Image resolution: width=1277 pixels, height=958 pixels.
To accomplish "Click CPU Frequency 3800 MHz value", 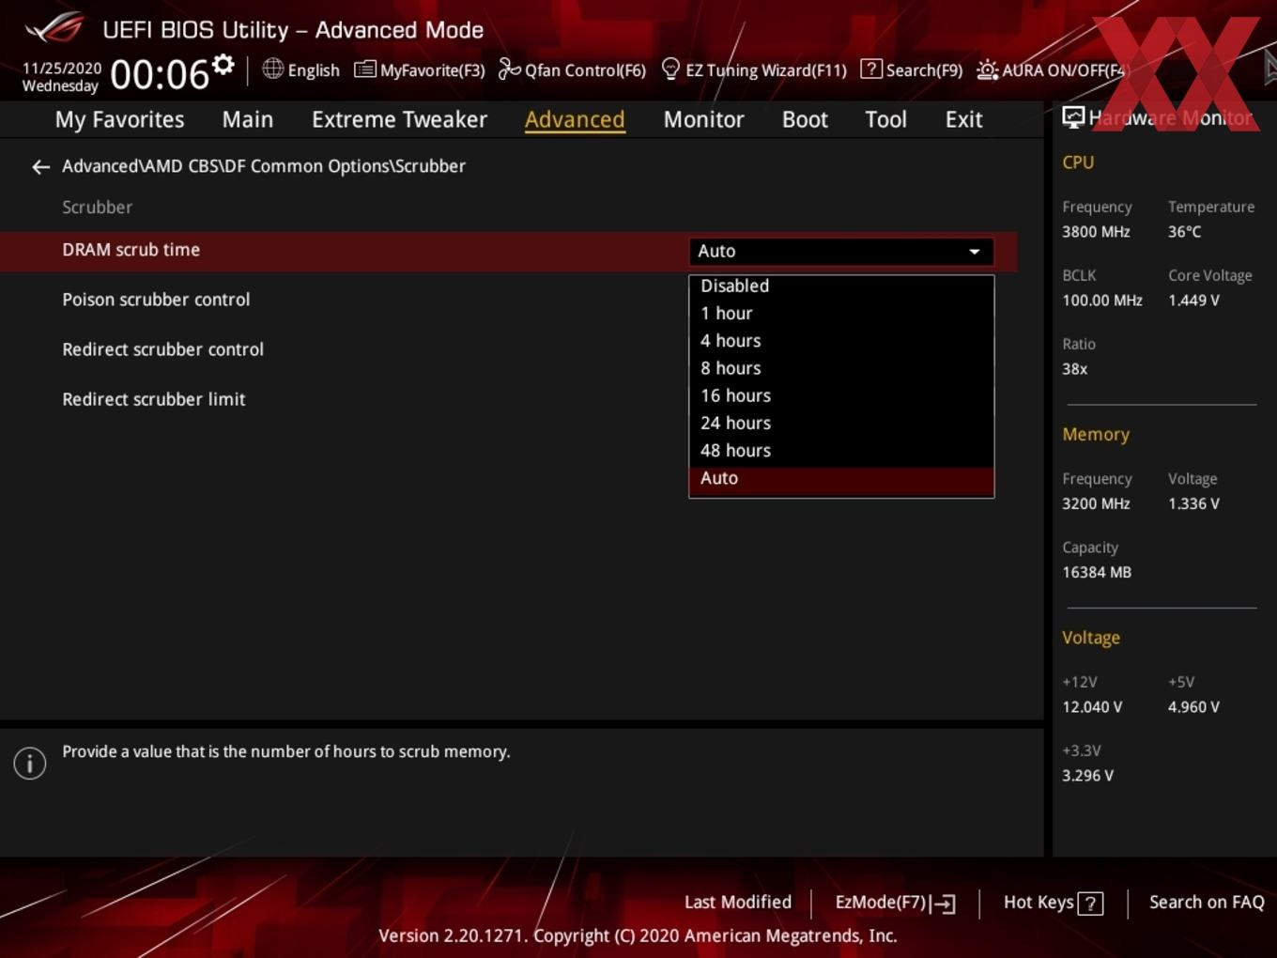I will [x=1096, y=232].
